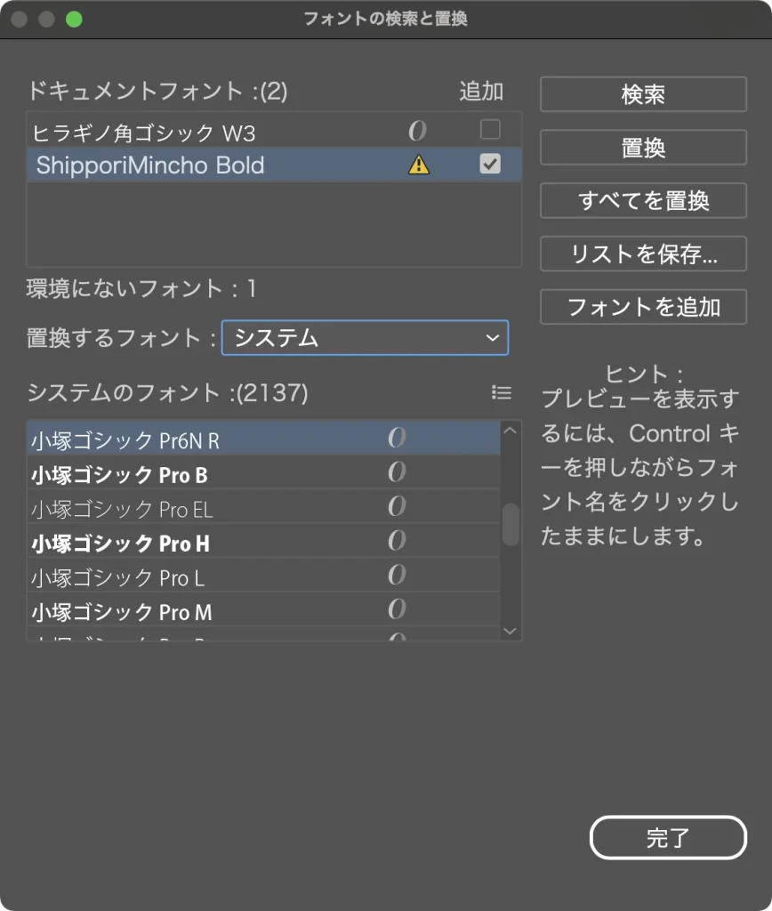Click the system font list scrollbar thumb
Viewport: 772px width, 911px height.
coord(511,525)
